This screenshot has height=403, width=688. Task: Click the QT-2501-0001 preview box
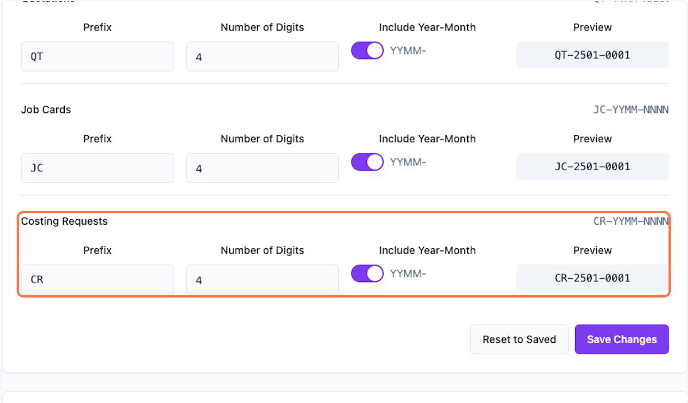pos(592,55)
